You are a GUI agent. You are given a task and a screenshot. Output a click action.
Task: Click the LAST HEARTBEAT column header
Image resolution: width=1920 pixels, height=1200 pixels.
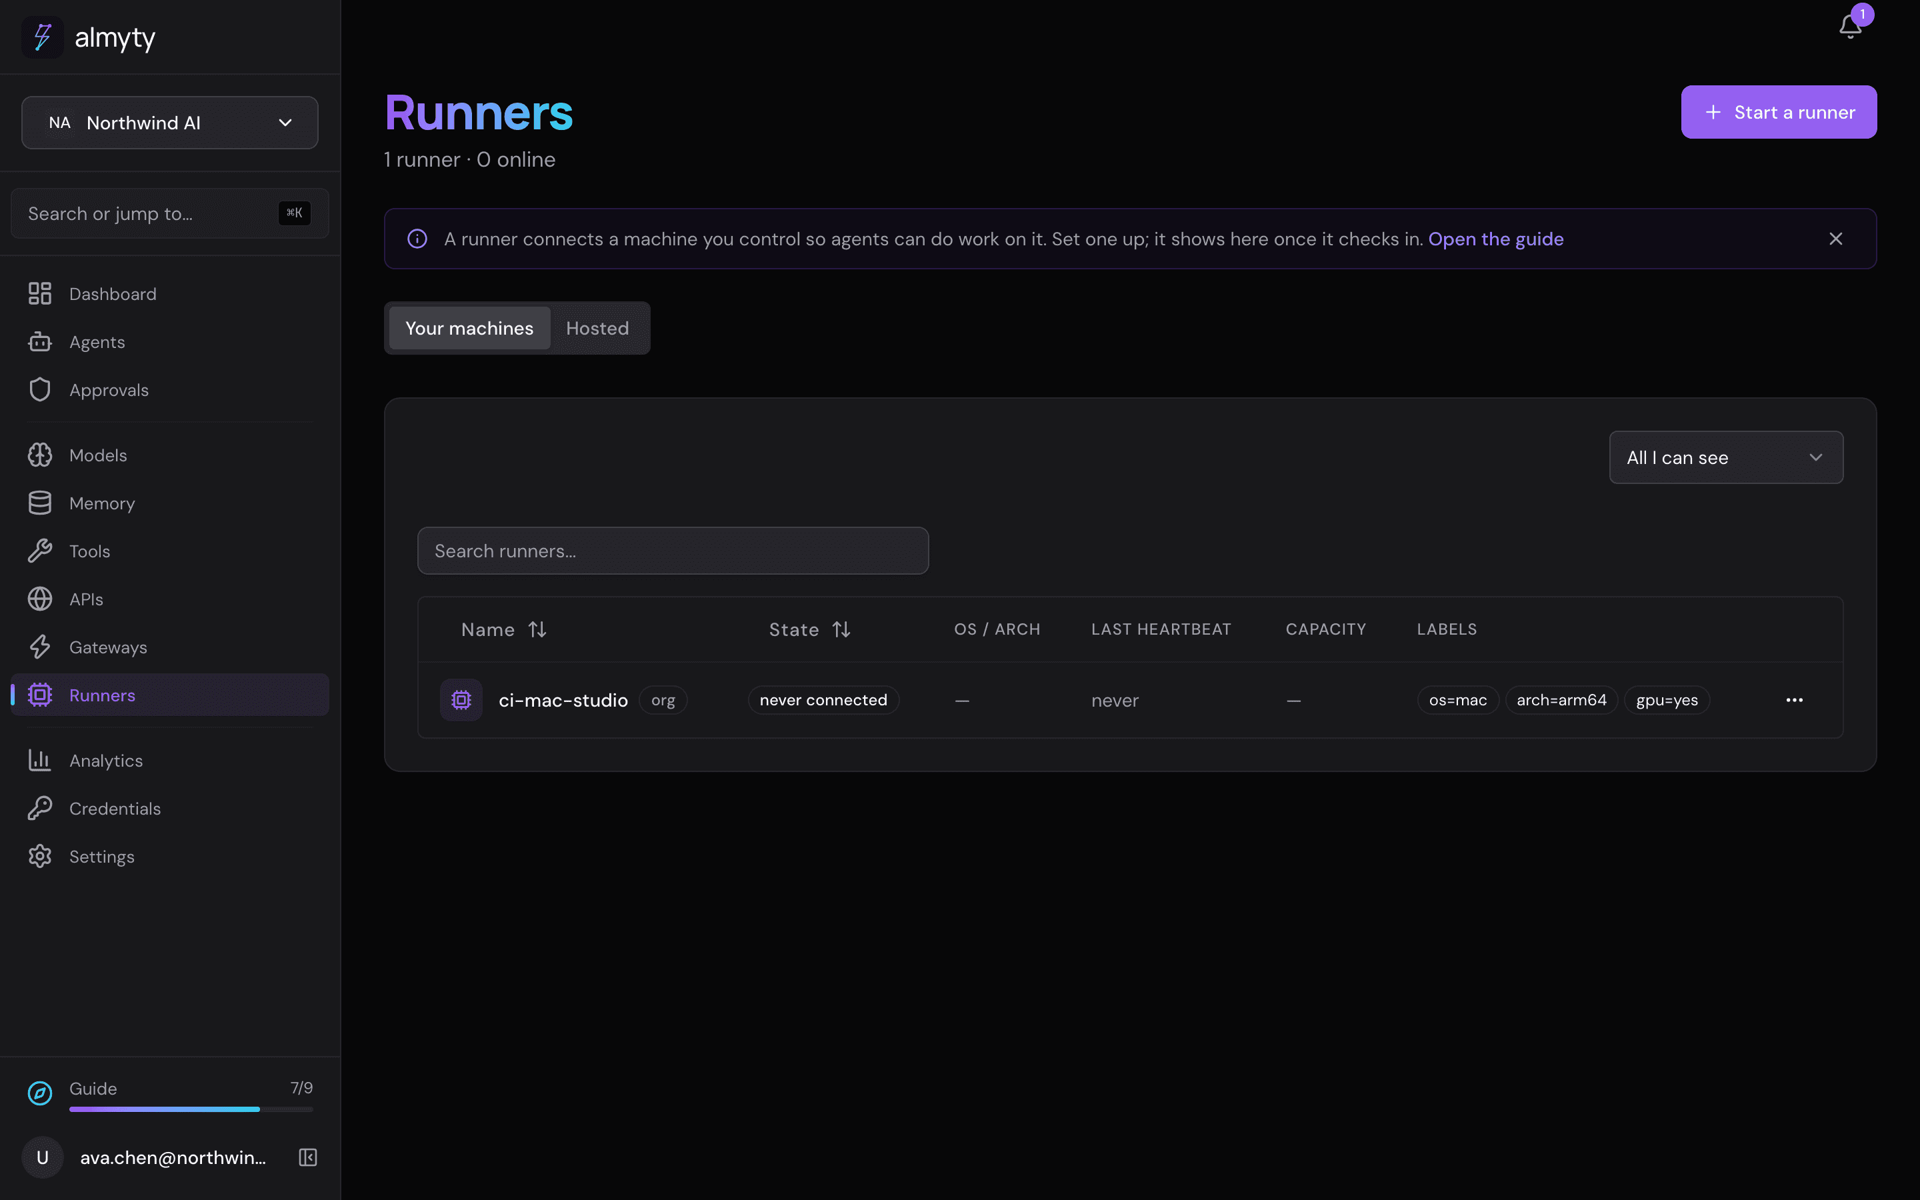click(1161, 629)
